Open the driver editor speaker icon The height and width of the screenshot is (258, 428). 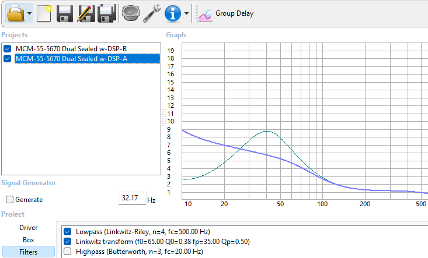pyautogui.click(x=130, y=13)
